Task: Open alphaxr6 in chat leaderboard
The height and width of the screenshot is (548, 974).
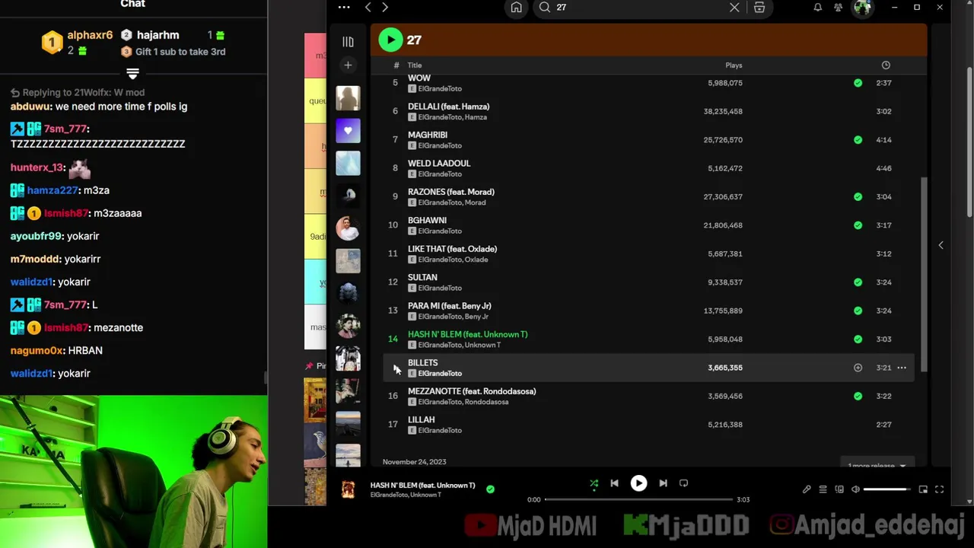Action: [90, 35]
